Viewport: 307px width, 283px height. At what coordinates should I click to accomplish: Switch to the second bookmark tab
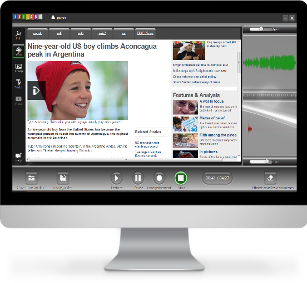[59, 33]
